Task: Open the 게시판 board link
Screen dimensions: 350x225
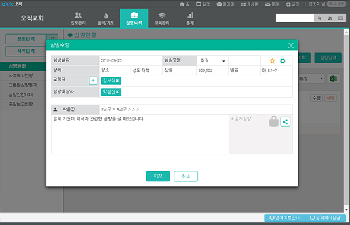Action: pyautogui.click(x=250, y=4)
